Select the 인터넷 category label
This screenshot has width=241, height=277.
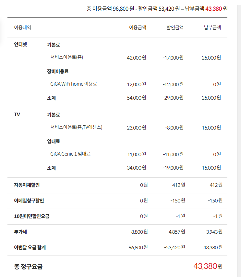click(20, 45)
